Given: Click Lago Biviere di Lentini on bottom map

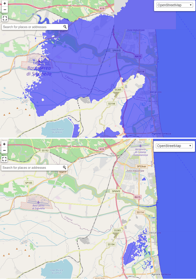Looking at the screenshot, I should coord(57,271).
